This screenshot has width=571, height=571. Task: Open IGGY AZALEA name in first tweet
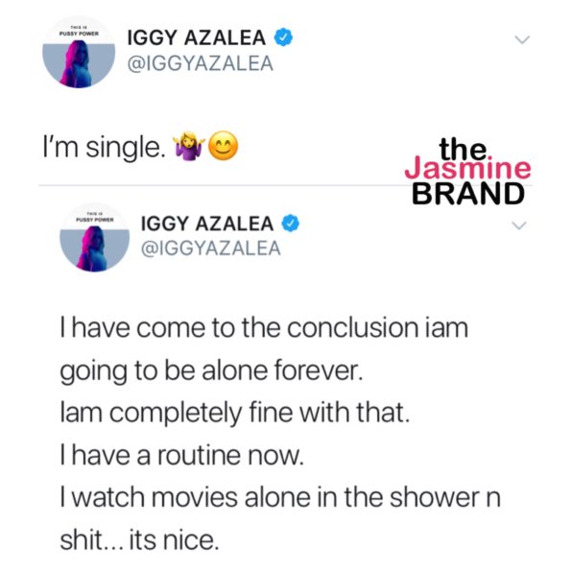point(197,37)
